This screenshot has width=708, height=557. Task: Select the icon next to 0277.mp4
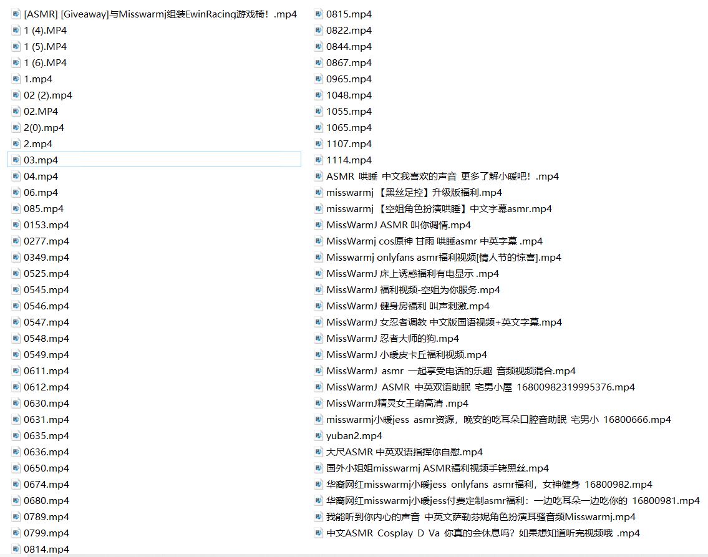coord(16,241)
